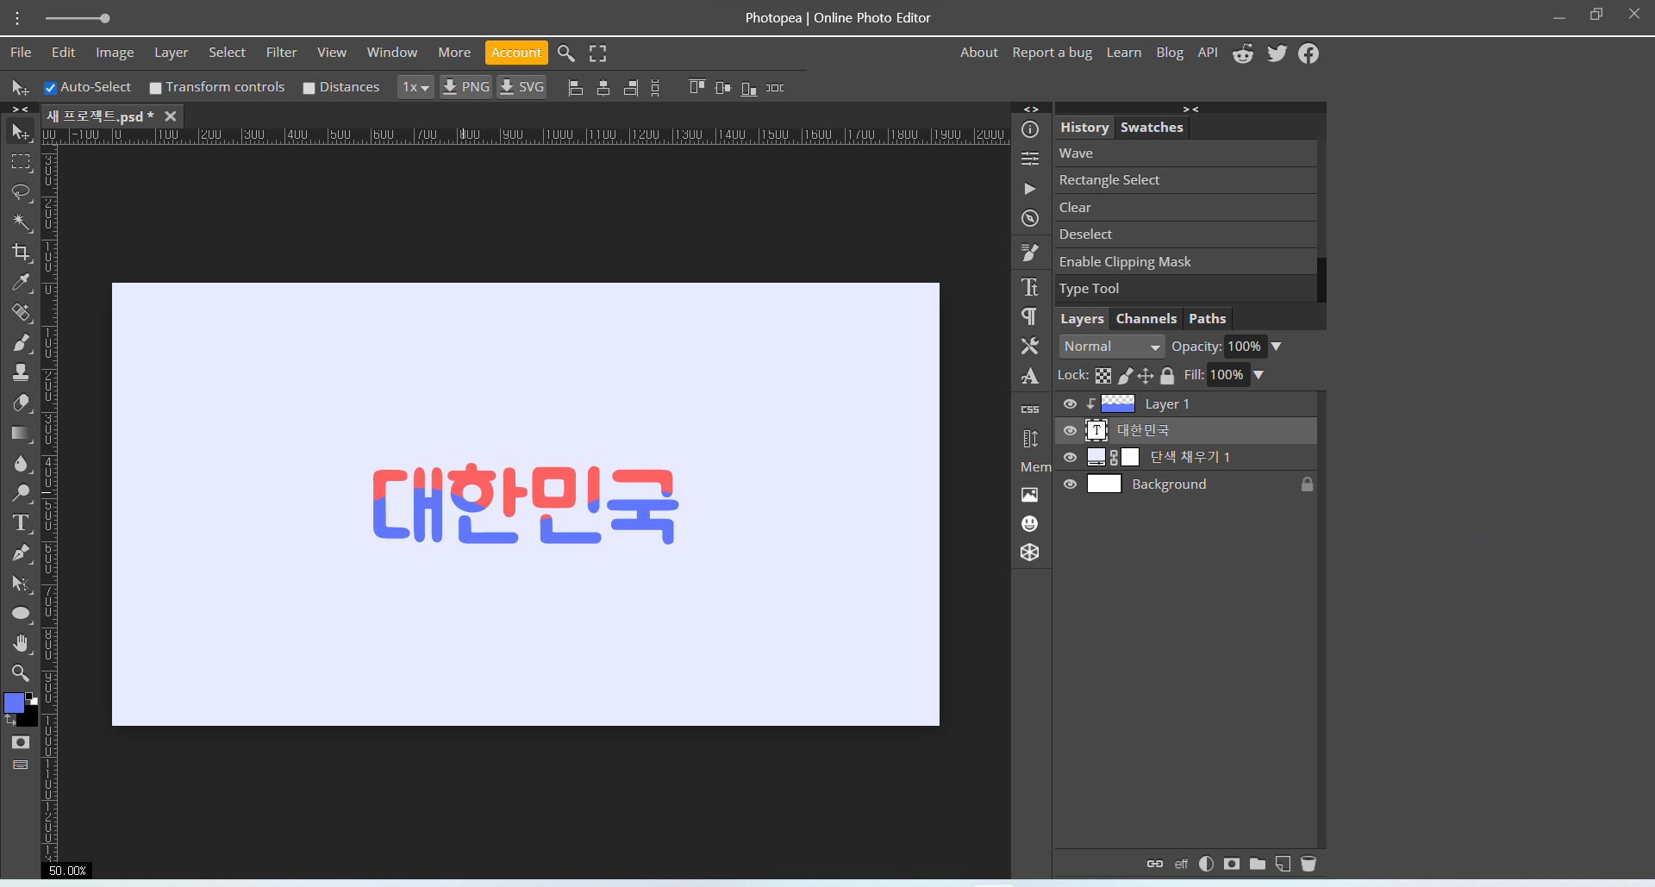The height and width of the screenshot is (887, 1655).
Task: Select the Lasso tool
Action: (21, 192)
